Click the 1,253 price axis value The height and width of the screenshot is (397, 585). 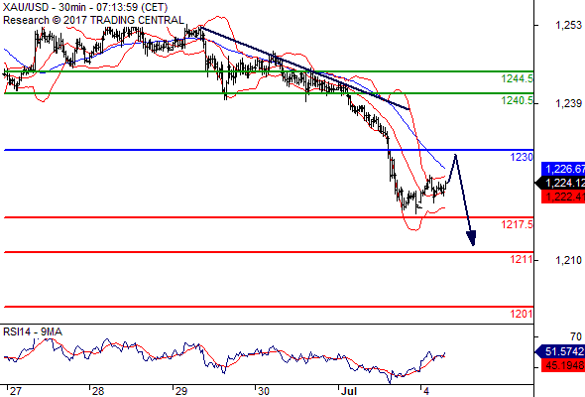pos(568,25)
